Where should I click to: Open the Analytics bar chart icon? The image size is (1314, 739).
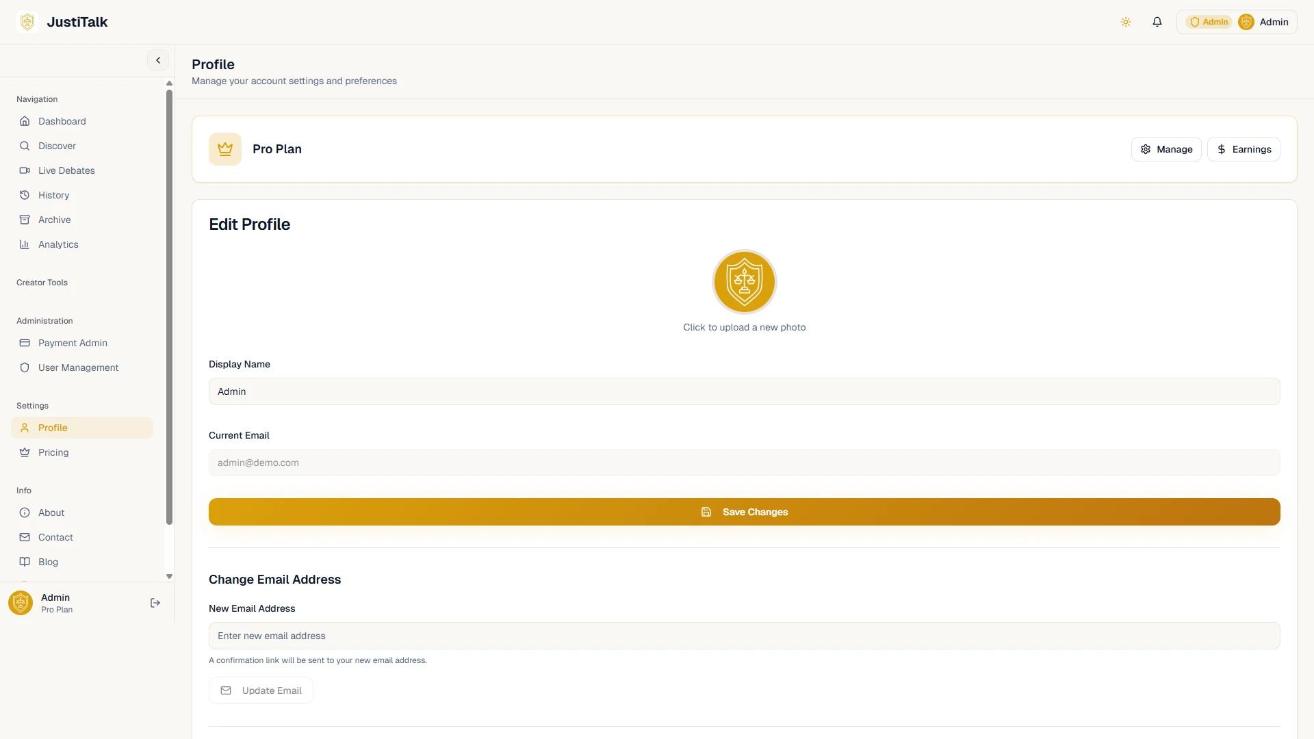[25, 244]
